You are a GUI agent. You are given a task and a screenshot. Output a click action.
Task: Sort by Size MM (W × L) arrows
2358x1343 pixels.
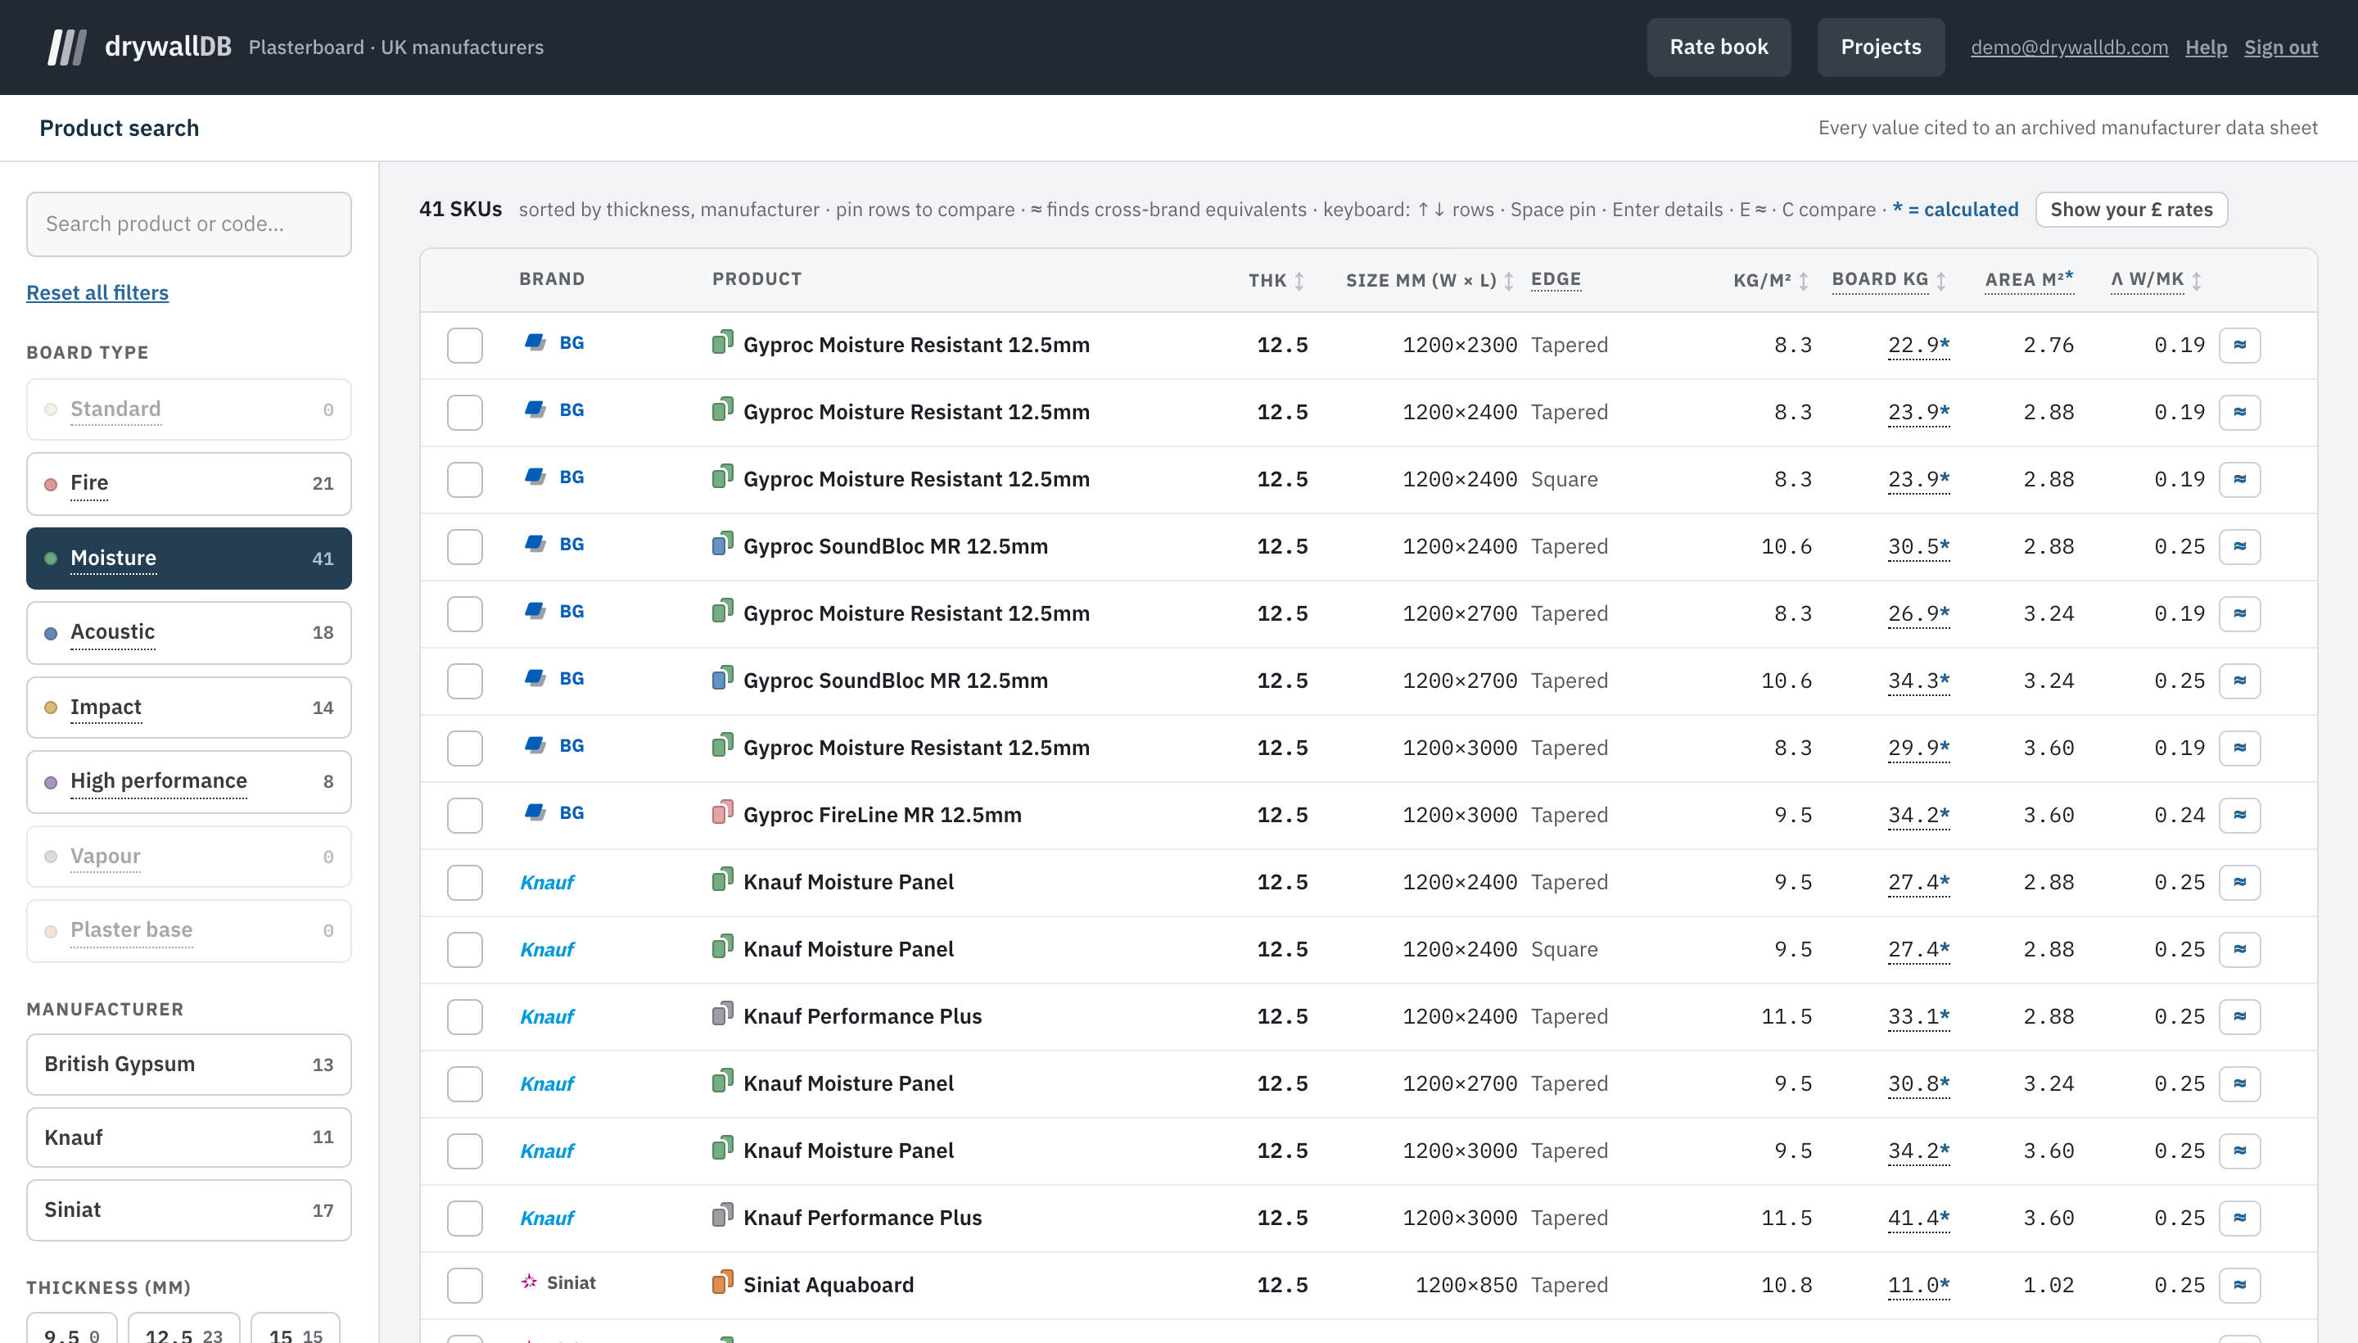1509,280
